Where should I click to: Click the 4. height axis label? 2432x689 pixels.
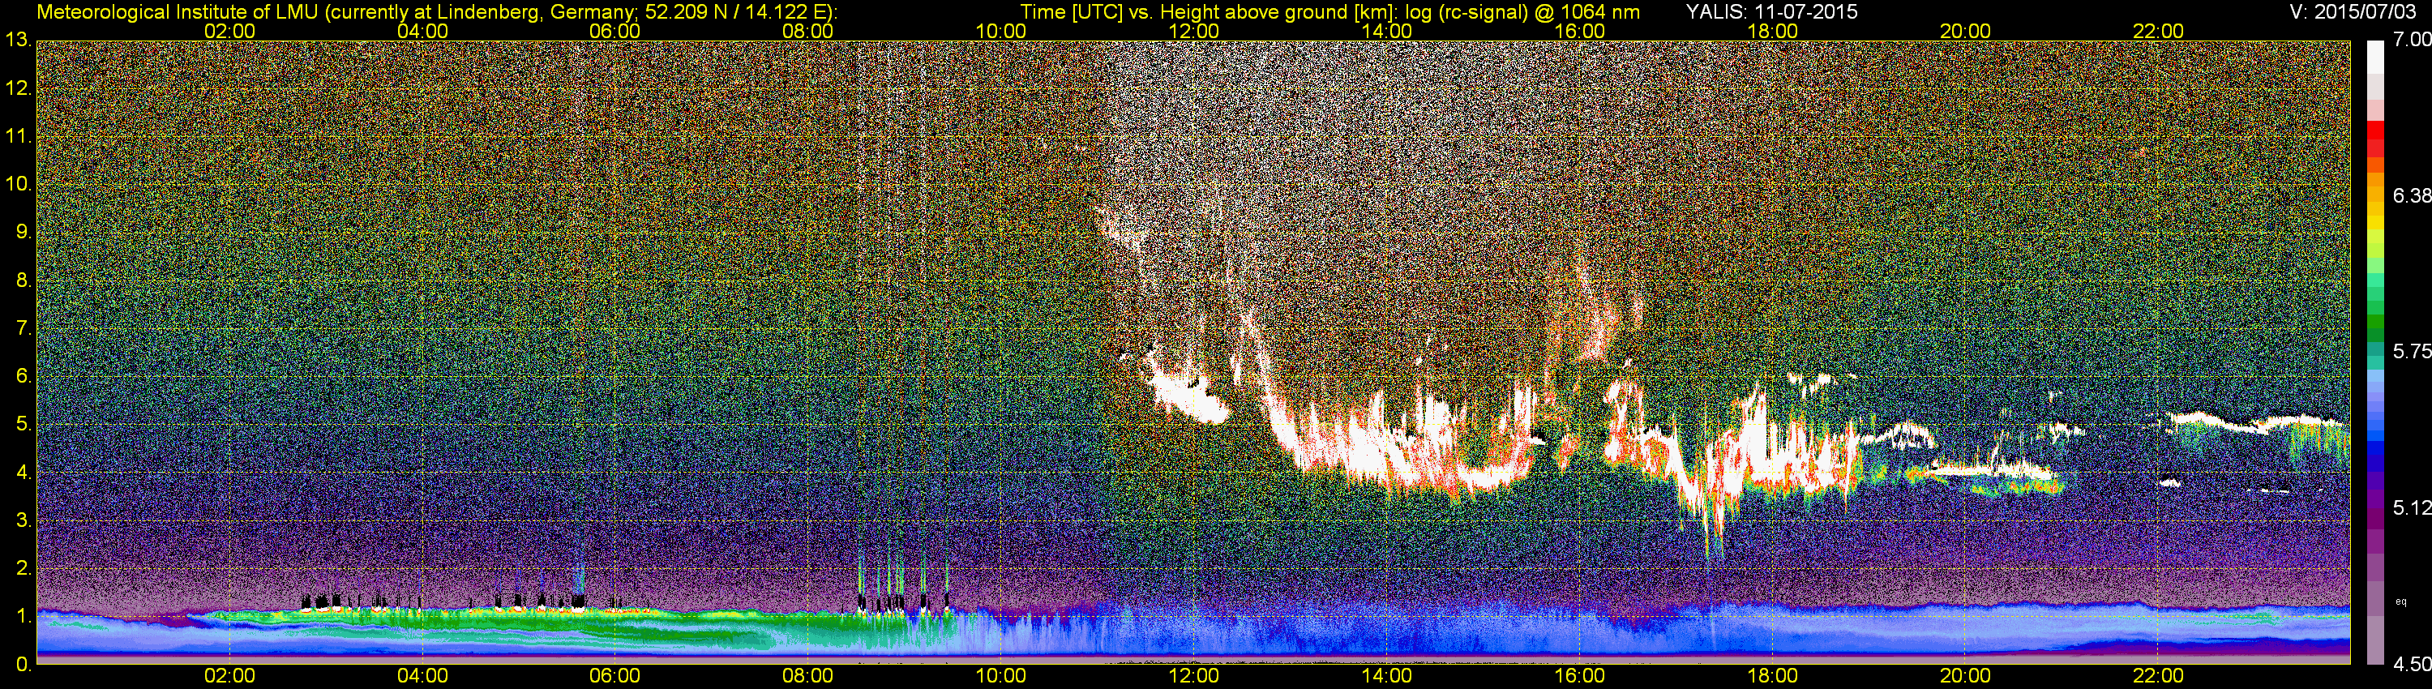point(24,472)
